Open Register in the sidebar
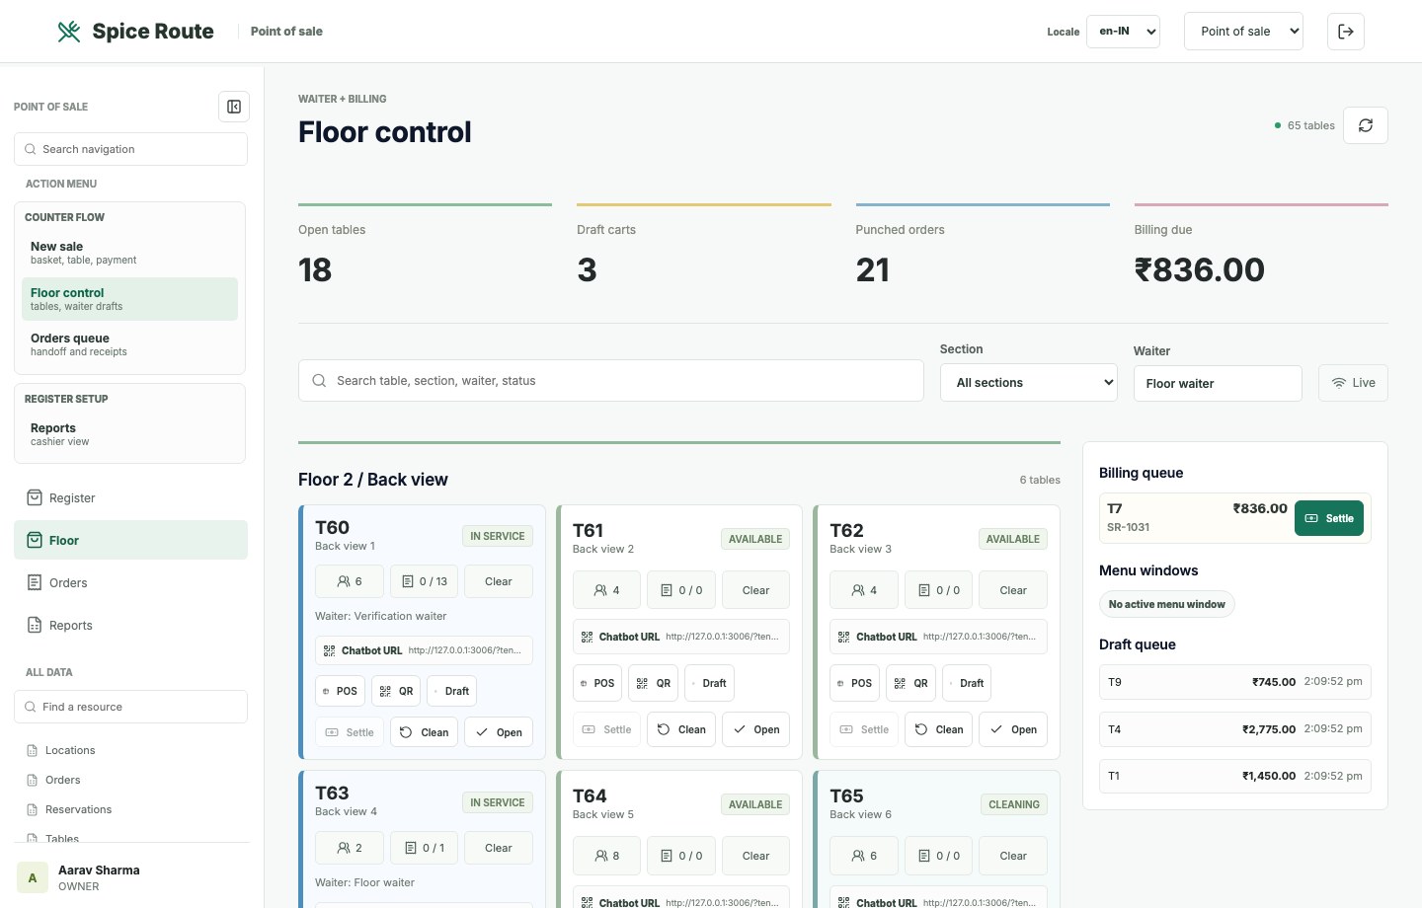The width and height of the screenshot is (1422, 908). click(x=130, y=498)
